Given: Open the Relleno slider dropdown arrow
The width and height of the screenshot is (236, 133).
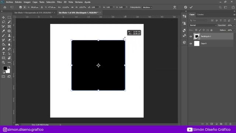Looking at the screenshot, I should coord(234,30).
